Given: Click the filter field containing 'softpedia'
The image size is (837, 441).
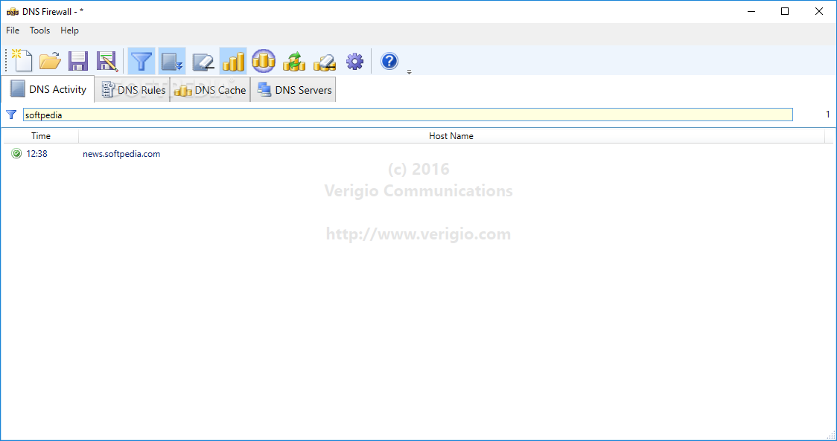Looking at the screenshot, I should [x=408, y=115].
